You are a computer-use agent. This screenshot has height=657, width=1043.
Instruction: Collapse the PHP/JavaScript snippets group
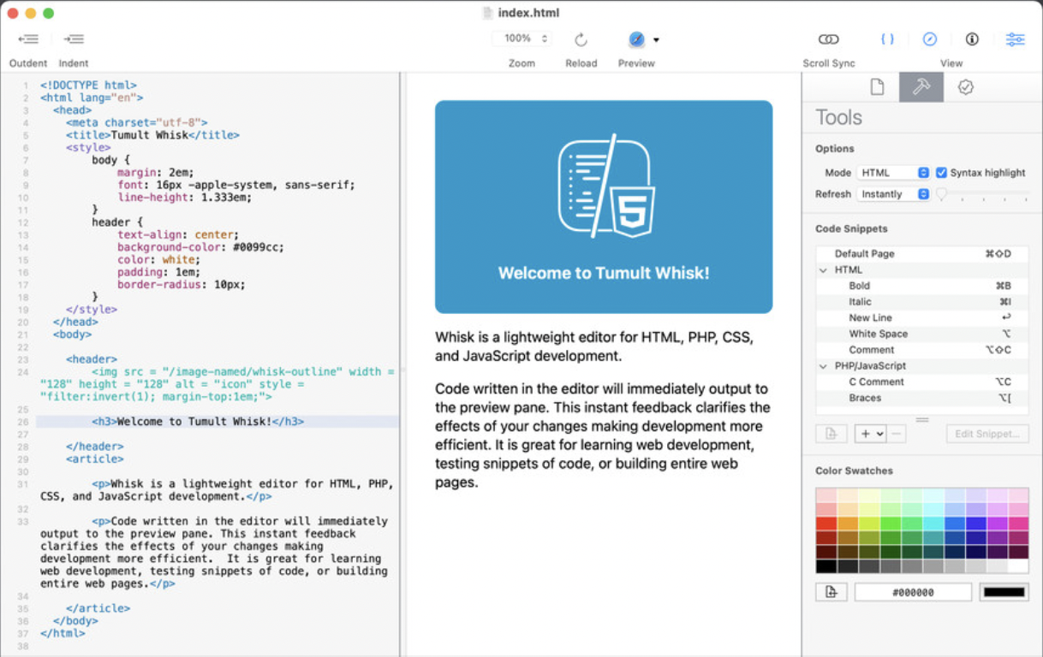point(824,365)
